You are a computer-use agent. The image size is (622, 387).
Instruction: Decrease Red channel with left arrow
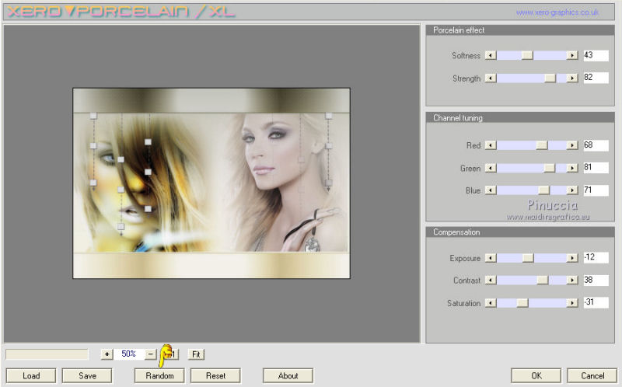pyautogui.click(x=491, y=145)
